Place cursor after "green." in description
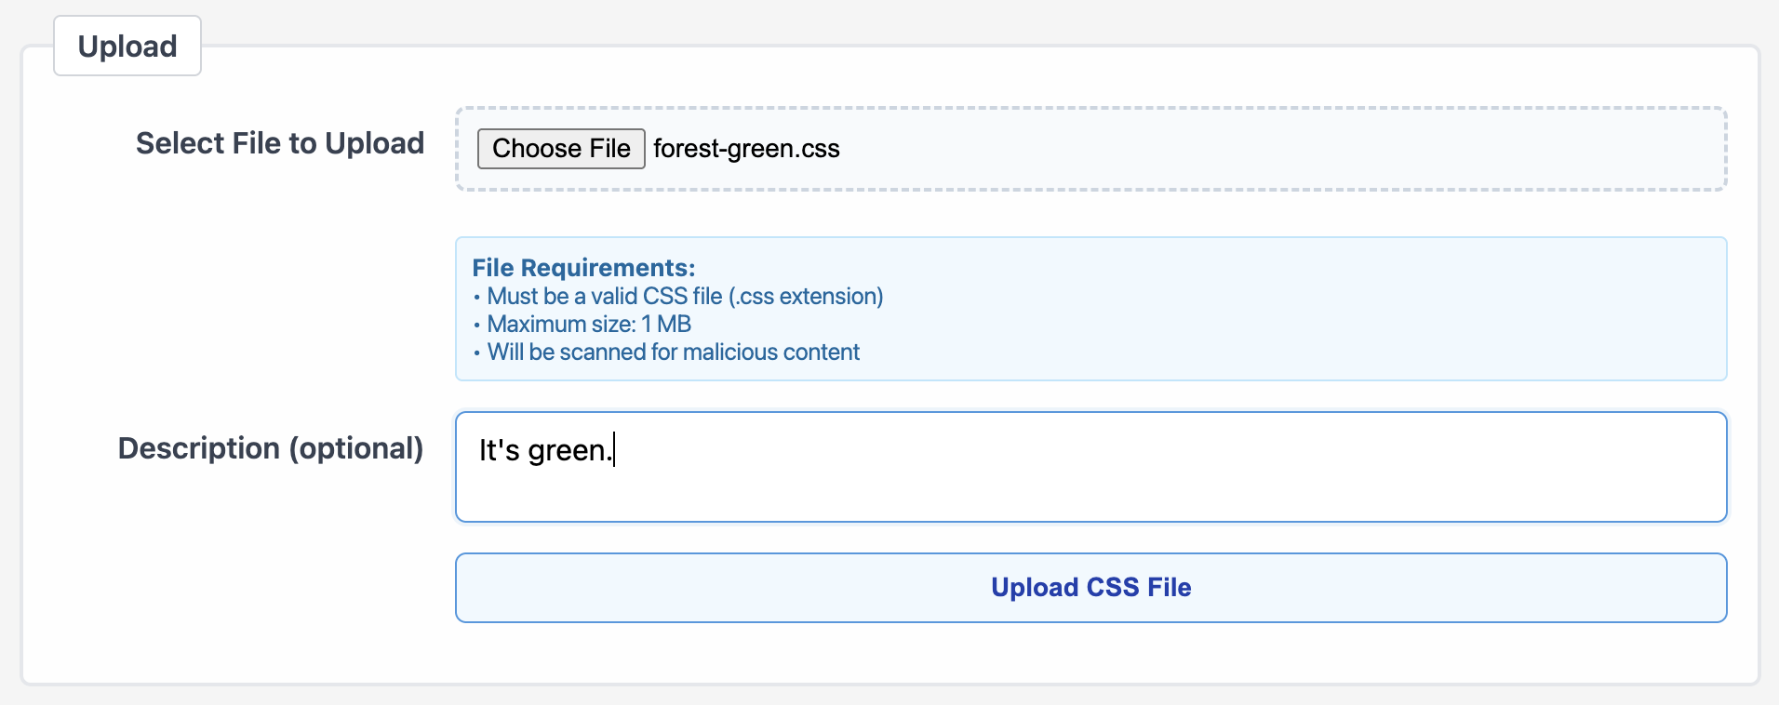 pos(614,450)
